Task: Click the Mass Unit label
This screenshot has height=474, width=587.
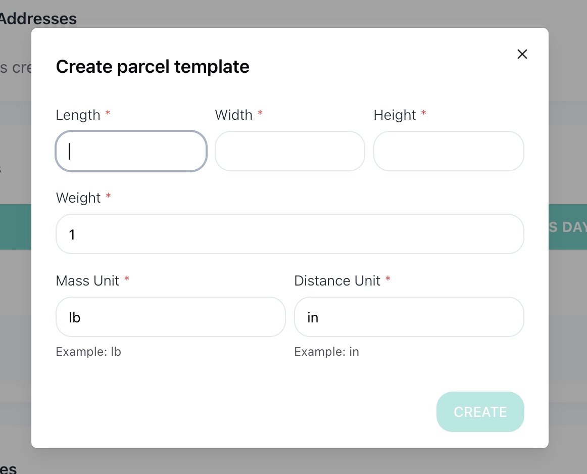Action: pyautogui.click(x=87, y=281)
